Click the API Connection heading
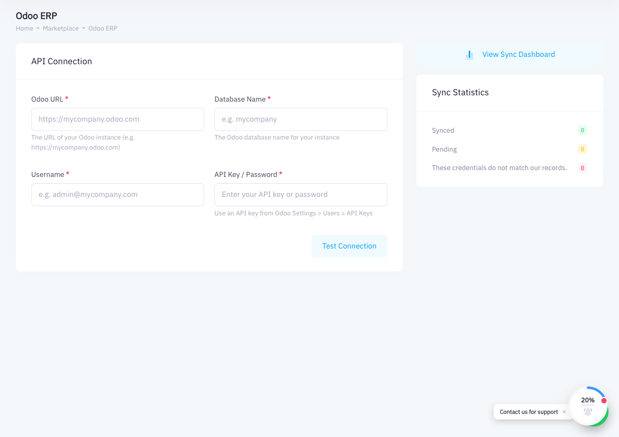Viewport: 619px width, 437px height. click(x=62, y=61)
